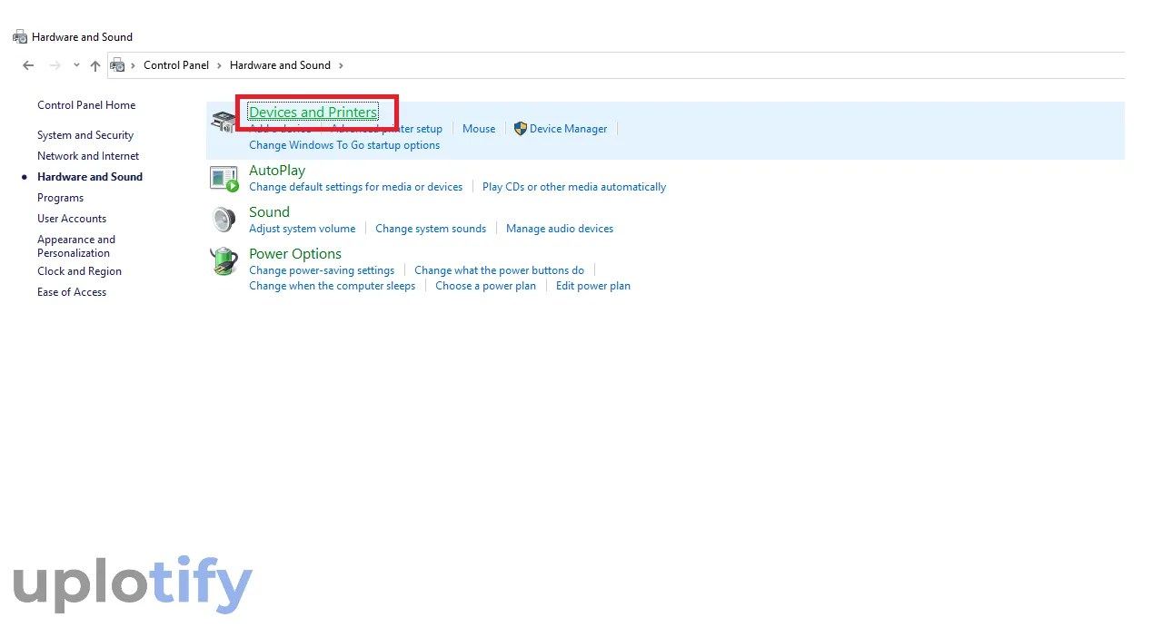Open Advanced printer setup link
Viewport: 1163px width, 627px height.
[386, 129]
